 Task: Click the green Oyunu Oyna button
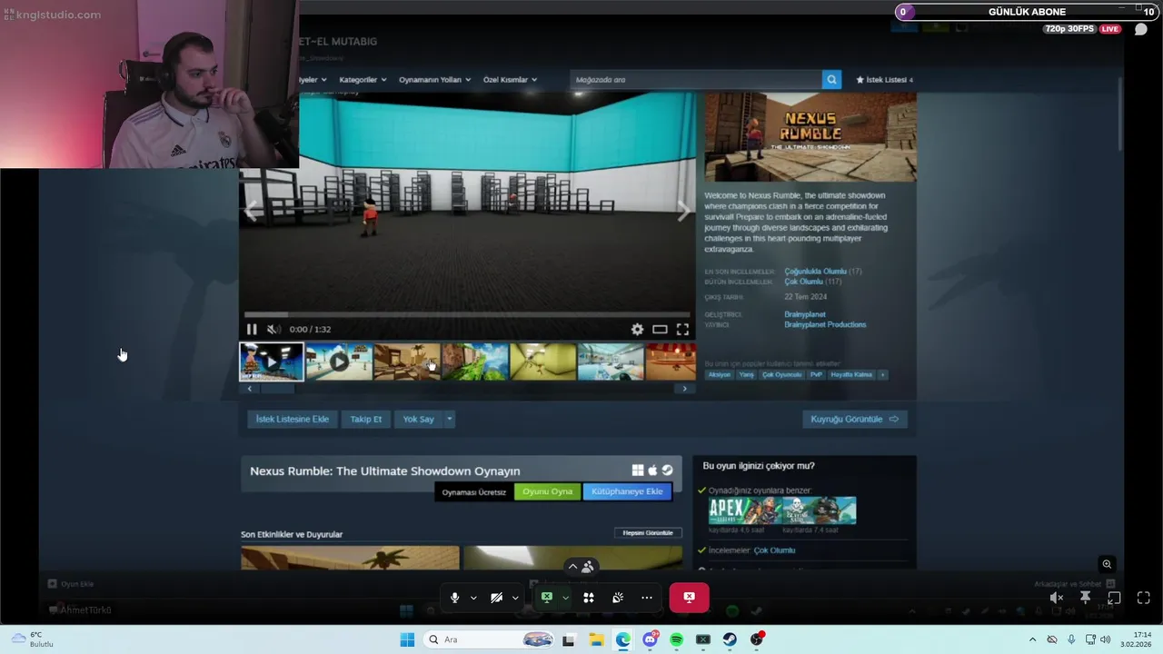[548, 491]
